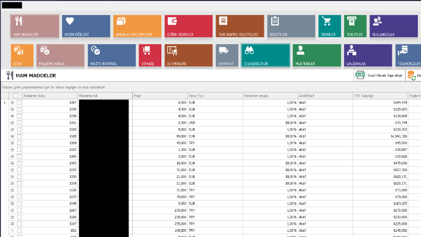Expand the row with code 1017
The image size is (421, 237).
click(12, 224)
